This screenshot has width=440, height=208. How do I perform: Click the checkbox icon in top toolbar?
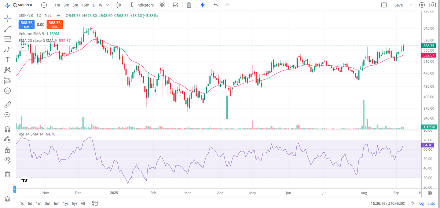point(175,5)
